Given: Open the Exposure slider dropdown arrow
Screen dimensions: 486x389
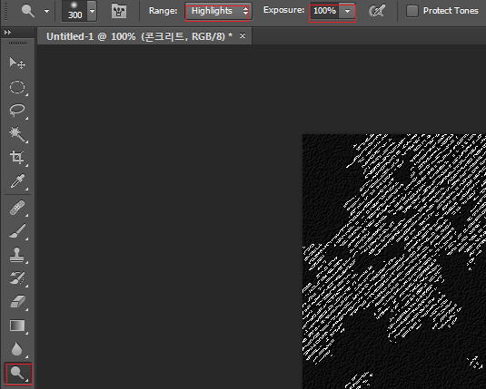Looking at the screenshot, I should pos(347,11).
